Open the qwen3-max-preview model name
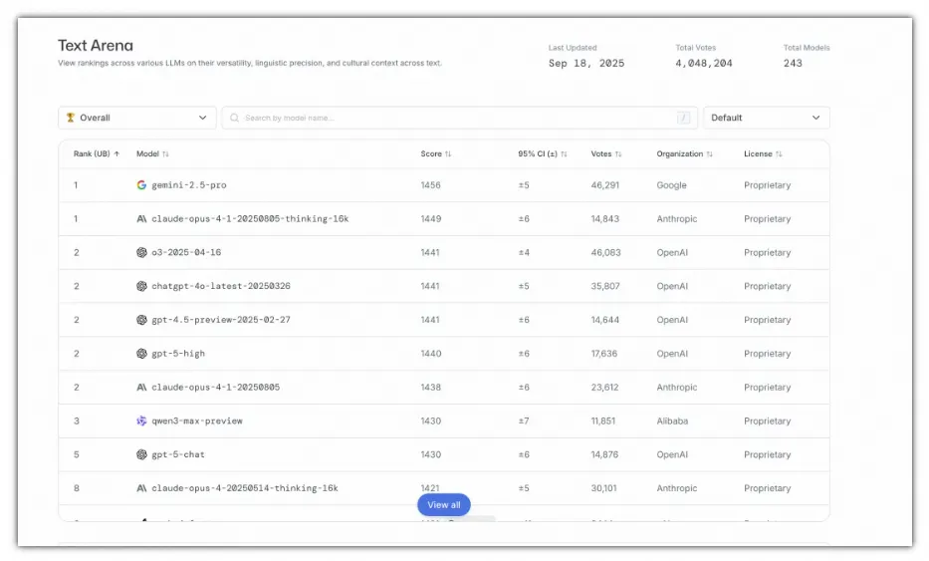929x561 pixels. click(x=197, y=421)
